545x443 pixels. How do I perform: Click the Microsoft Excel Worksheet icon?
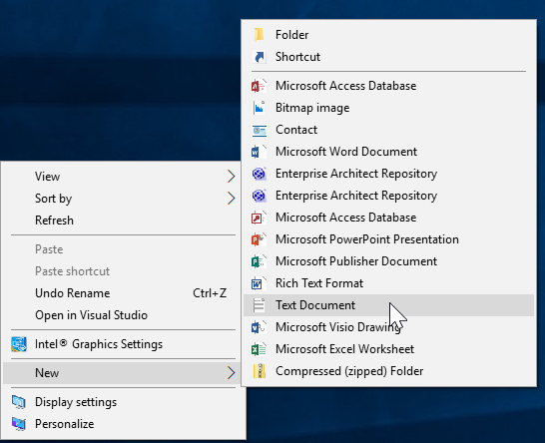pos(259,349)
